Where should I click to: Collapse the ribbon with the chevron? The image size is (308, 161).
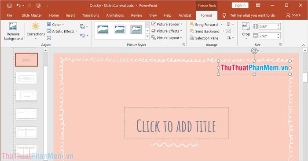coord(304,45)
